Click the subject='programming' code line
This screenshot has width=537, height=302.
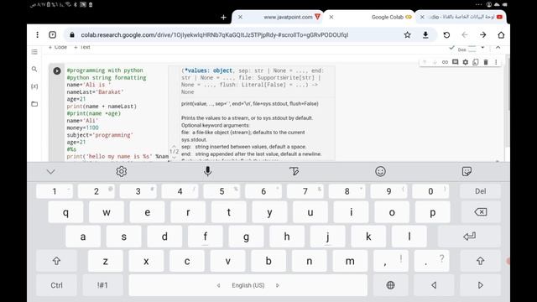point(100,135)
